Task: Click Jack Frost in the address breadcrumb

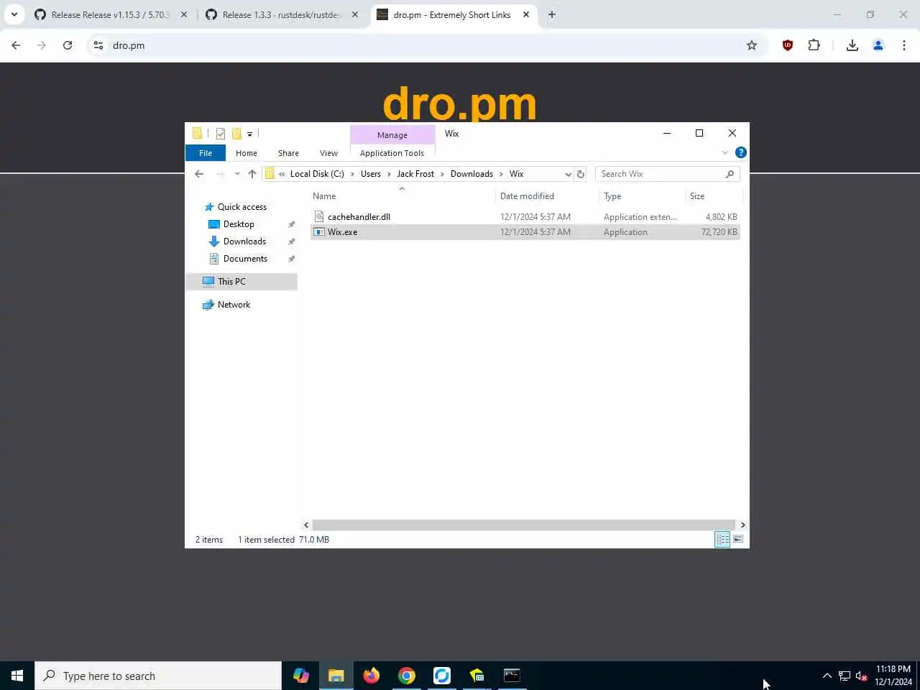Action: [415, 174]
